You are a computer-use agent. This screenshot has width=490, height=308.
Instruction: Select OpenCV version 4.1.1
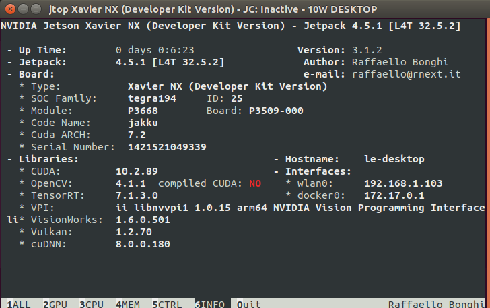(x=131, y=183)
